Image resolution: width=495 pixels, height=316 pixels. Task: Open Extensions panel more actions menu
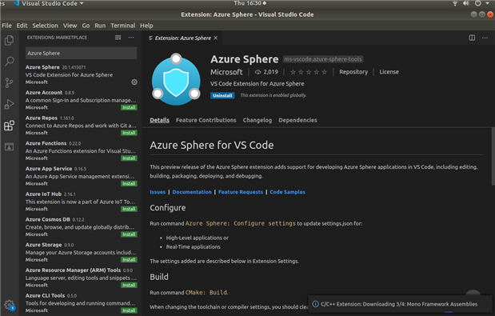(131, 38)
